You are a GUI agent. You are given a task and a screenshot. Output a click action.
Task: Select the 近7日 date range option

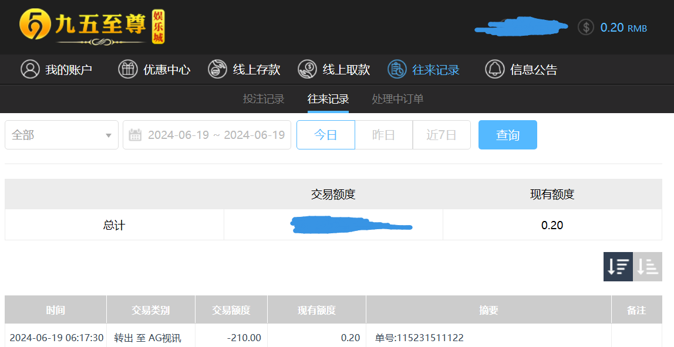(442, 135)
